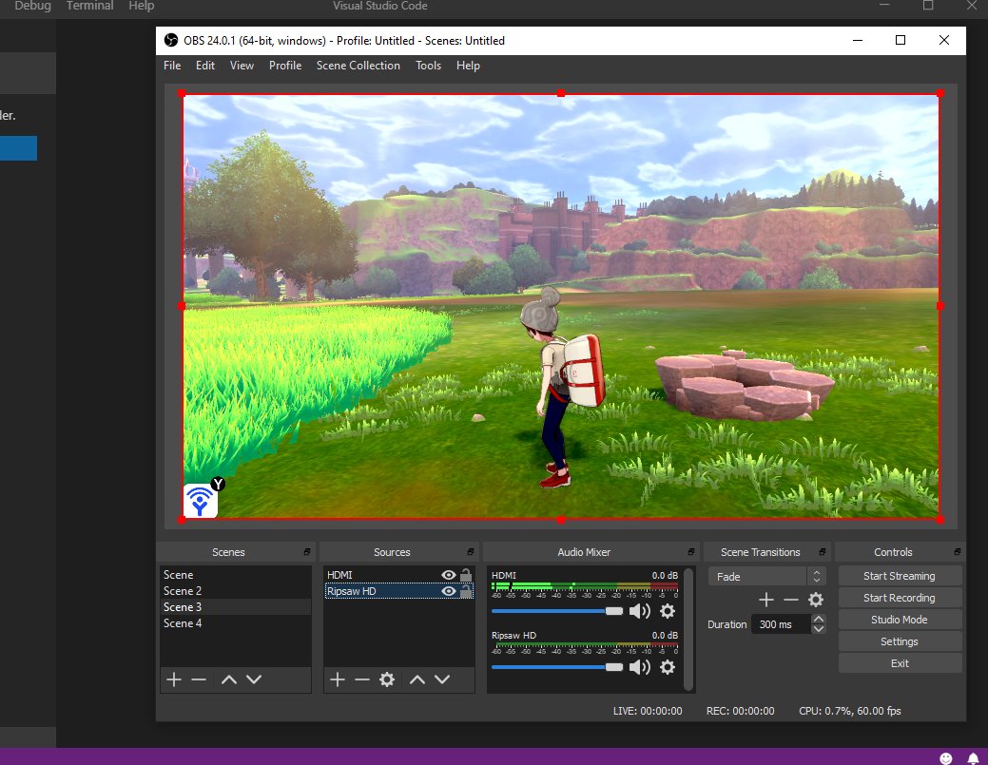Pop out the Scenes dock panel
988x765 pixels.
coord(307,551)
